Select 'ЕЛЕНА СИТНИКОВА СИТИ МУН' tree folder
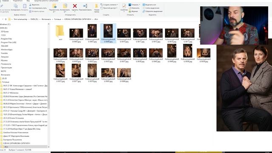 17,143
